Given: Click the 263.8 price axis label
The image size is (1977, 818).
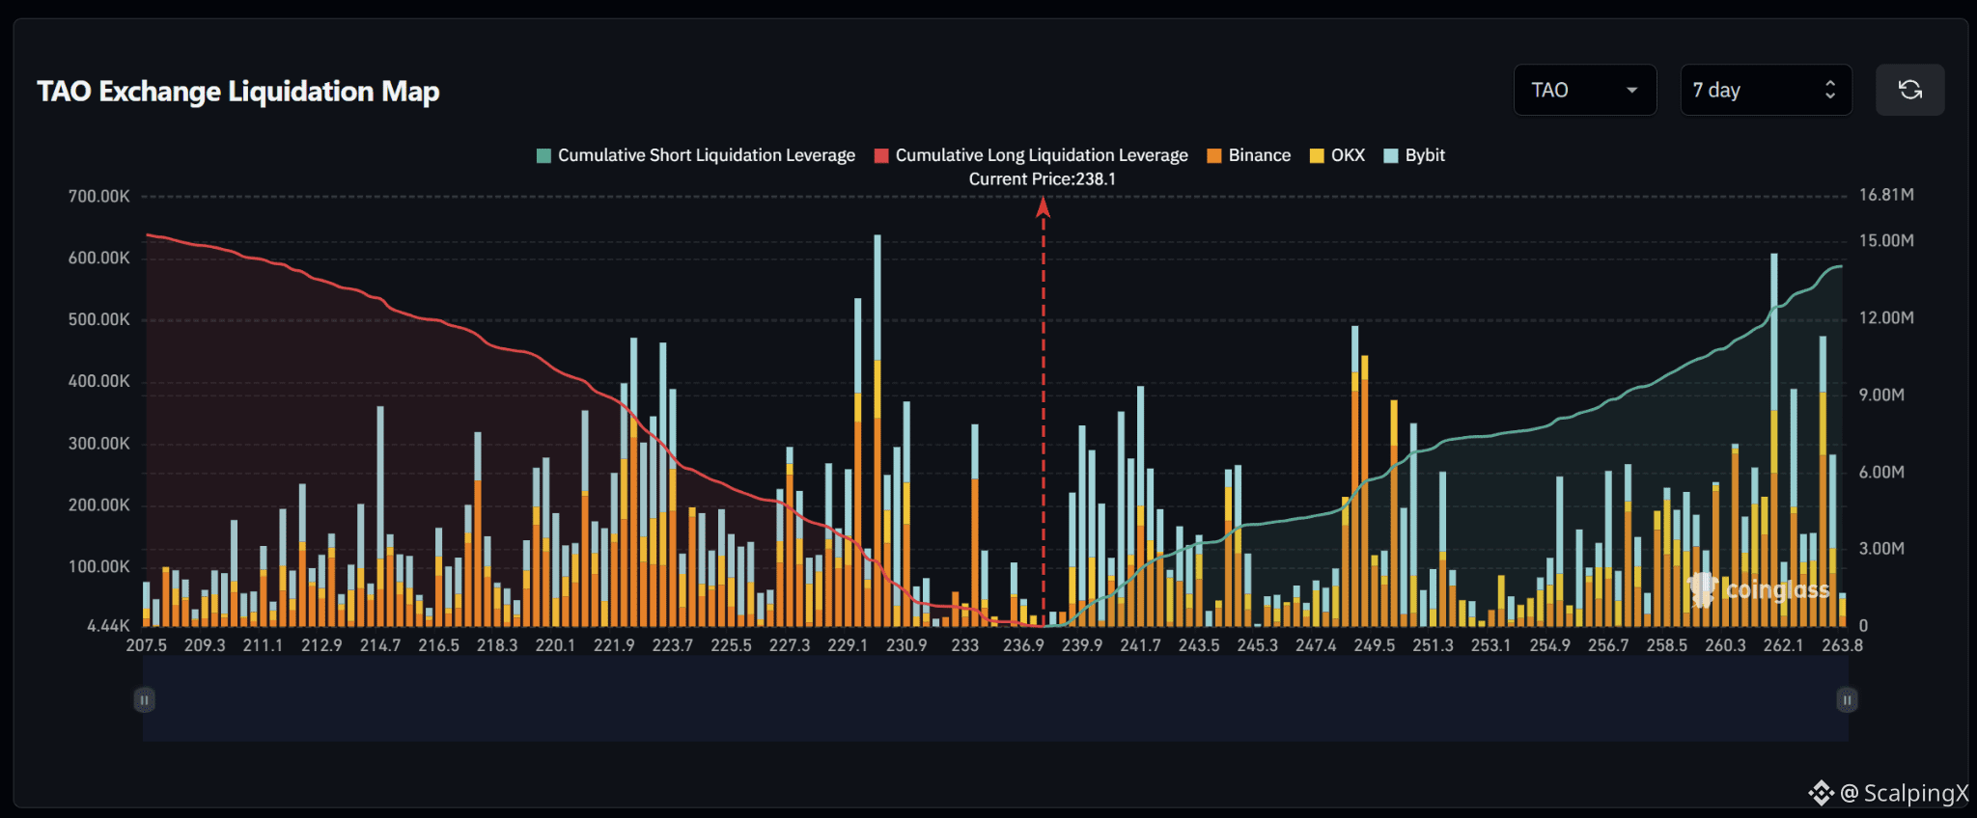Looking at the screenshot, I should [1842, 645].
